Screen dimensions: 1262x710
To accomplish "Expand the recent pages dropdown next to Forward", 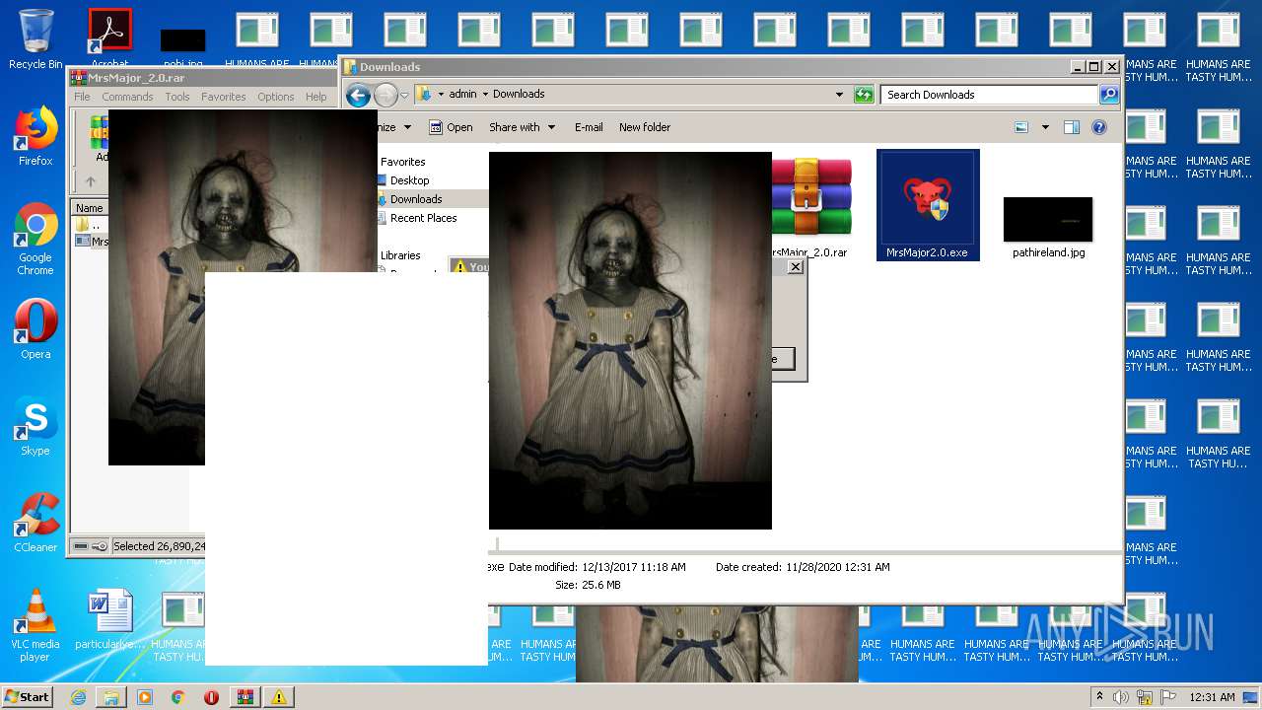I will click(x=404, y=95).
